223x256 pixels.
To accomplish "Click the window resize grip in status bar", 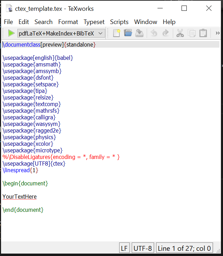I will coord(218,251).
